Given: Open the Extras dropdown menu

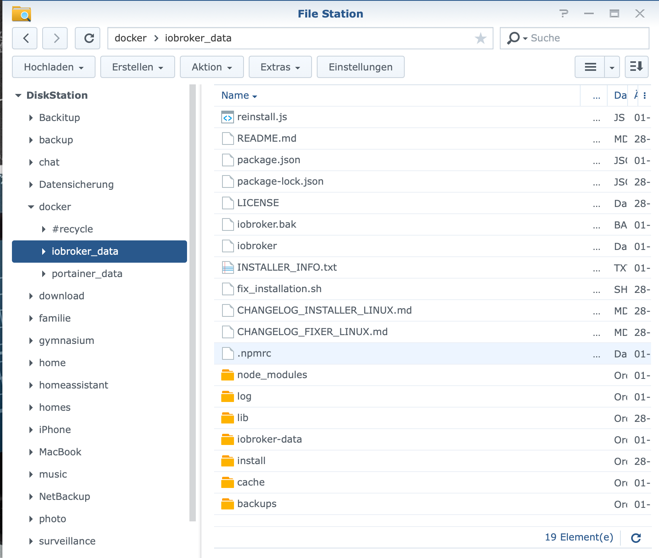Looking at the screenshot, I should [x=280, y=67].
